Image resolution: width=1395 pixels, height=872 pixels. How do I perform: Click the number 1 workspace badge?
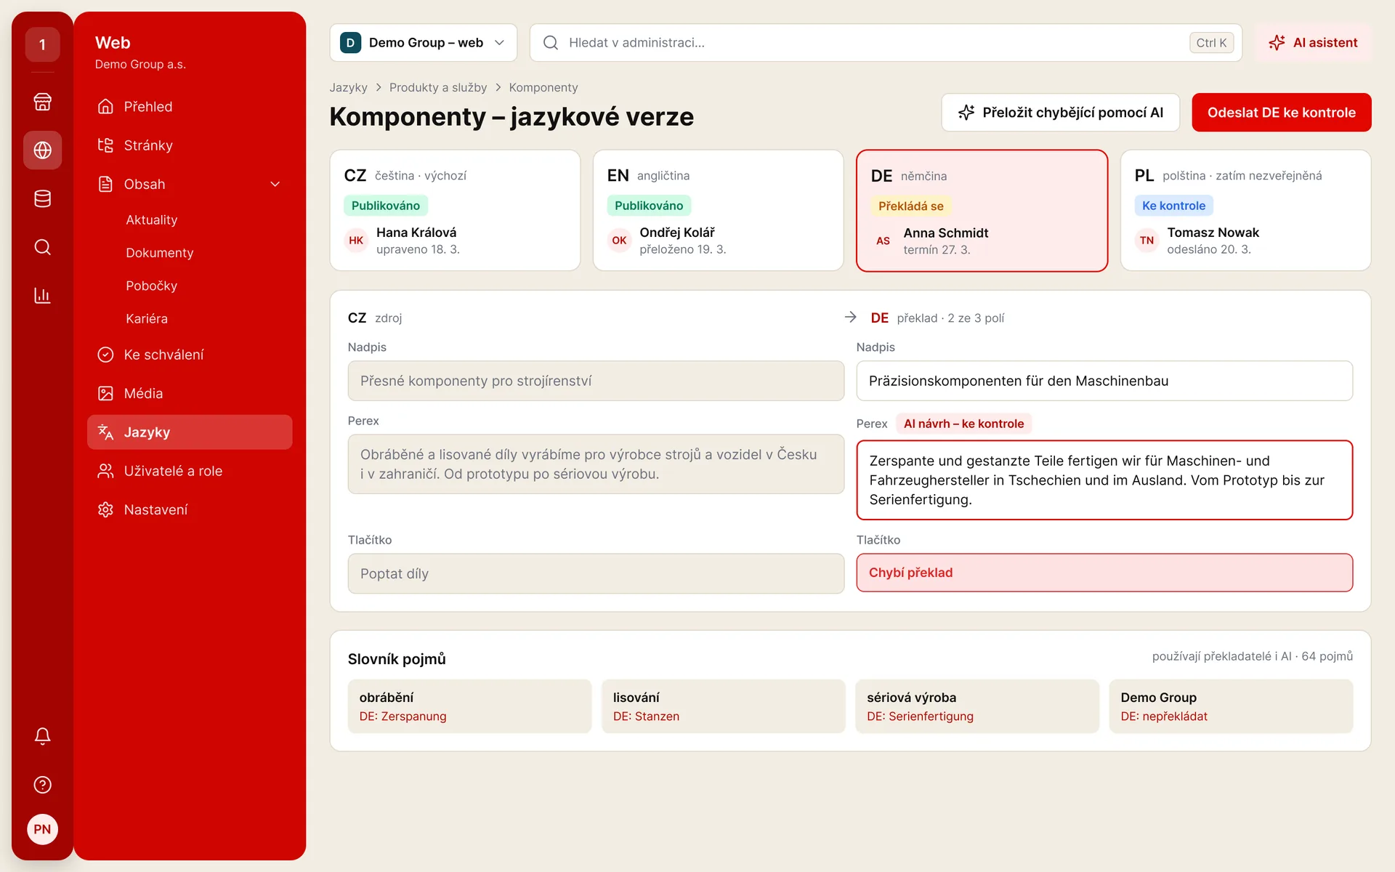pos(42,44)
